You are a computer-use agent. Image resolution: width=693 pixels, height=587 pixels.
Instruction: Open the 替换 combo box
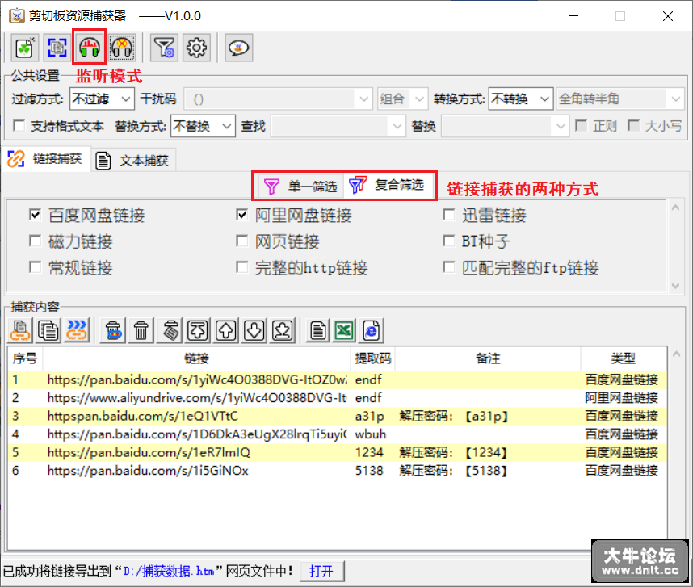coord(505,126)
